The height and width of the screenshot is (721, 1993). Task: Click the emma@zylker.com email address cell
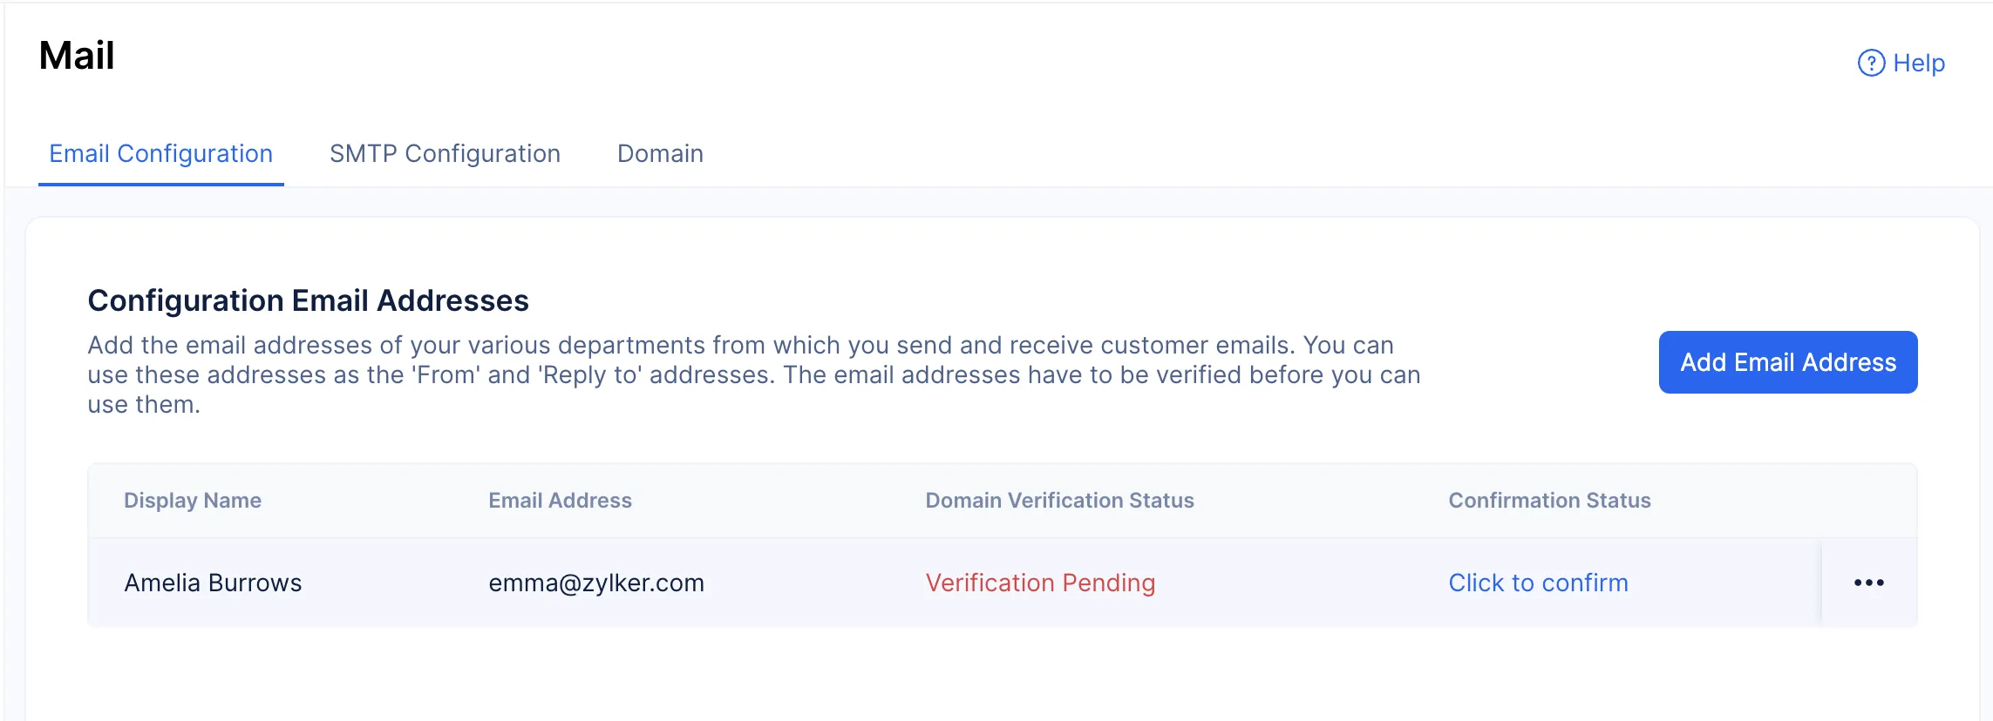(596, 583)
